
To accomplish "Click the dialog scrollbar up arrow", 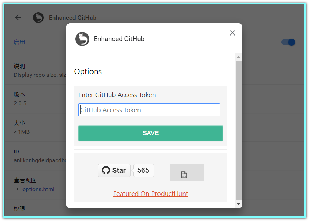I will [x=238, y=57].
